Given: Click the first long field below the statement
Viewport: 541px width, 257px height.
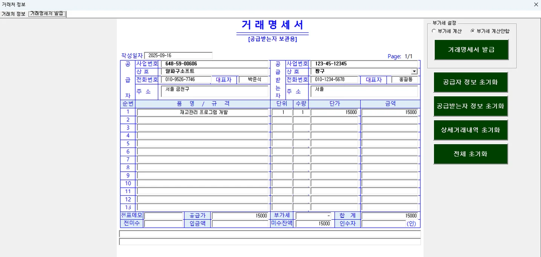Looking at the screenshot, I should coord(270,234).
